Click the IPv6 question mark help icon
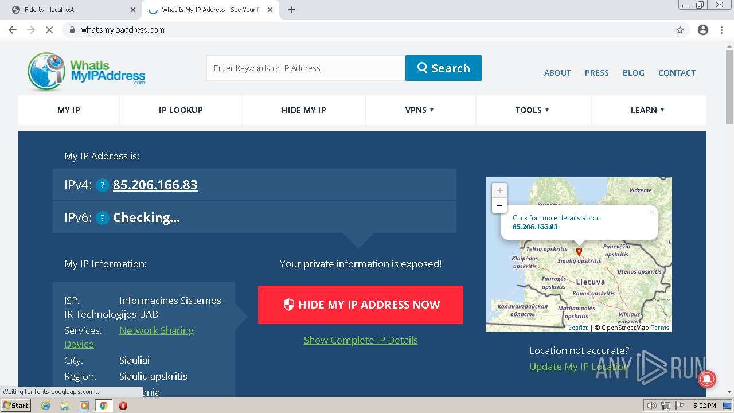This screenshot has width=734, height=413. click(x=102, y=218)
